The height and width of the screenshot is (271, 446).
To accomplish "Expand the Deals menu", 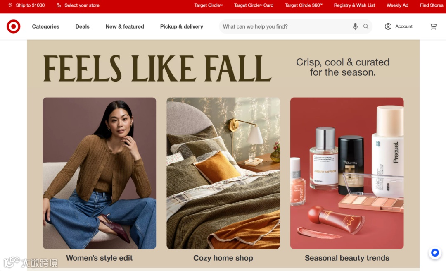I will click(82, 26).
